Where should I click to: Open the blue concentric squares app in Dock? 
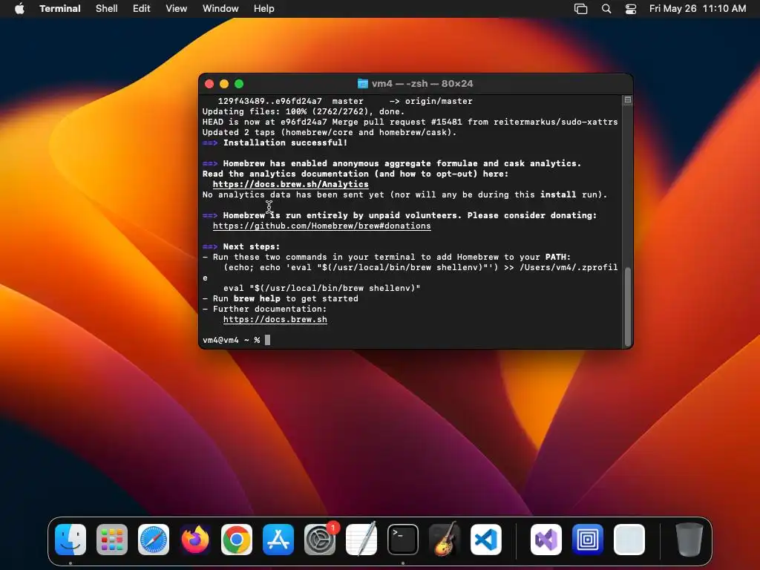(x=588, y=539)
